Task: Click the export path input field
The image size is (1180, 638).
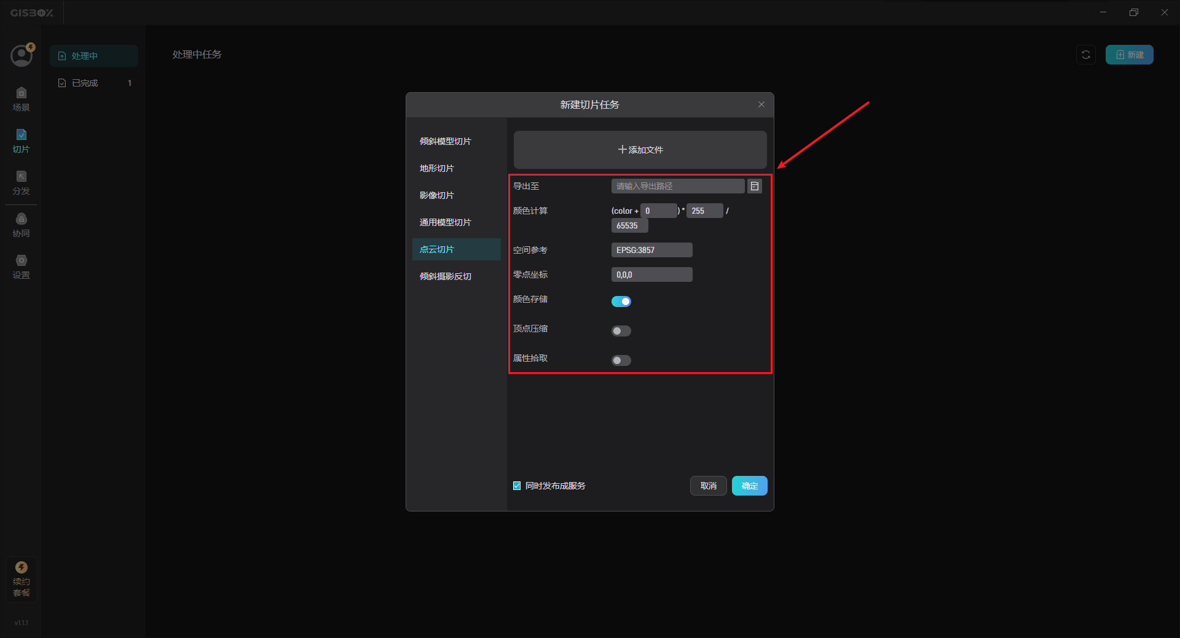Action: 678,186
